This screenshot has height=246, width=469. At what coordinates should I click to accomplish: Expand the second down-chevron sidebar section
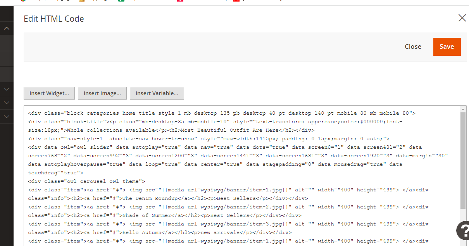pyautogui.click(x=7, y=103)
